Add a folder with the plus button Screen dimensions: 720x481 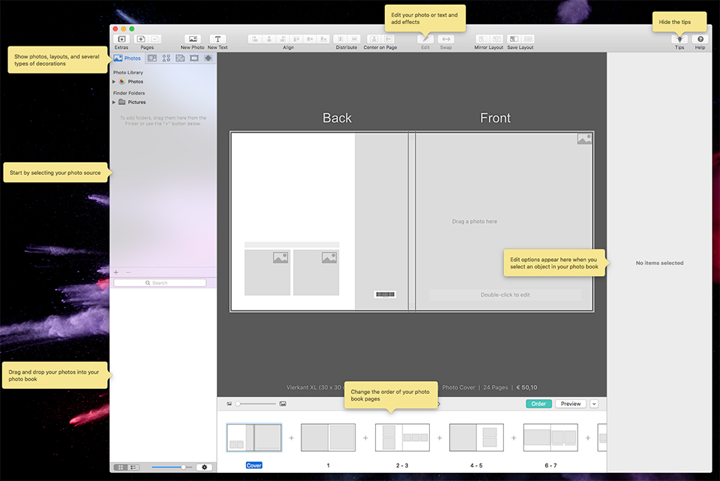pos(116,272)
